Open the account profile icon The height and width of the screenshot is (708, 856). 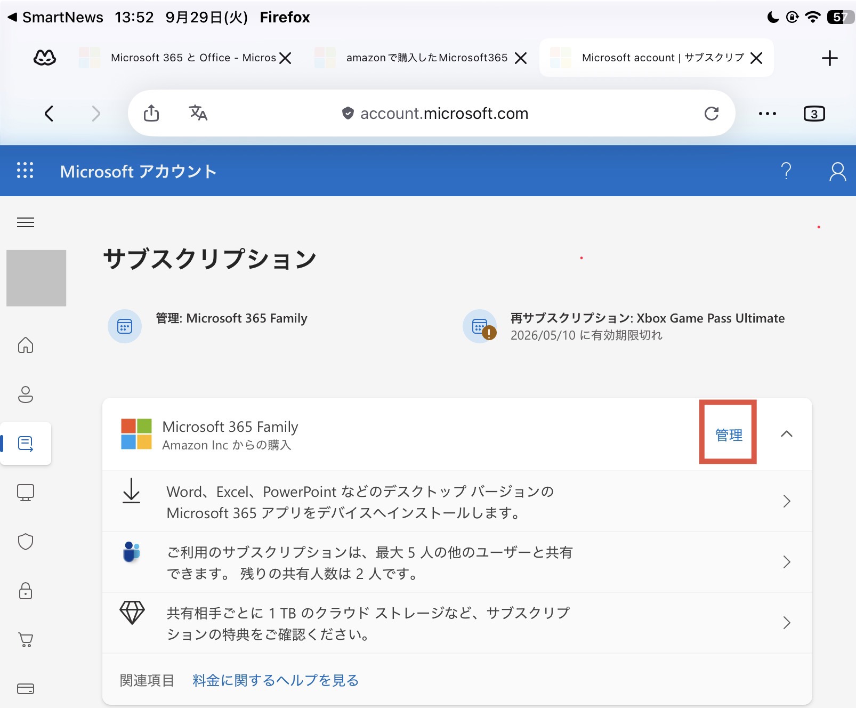837,172
